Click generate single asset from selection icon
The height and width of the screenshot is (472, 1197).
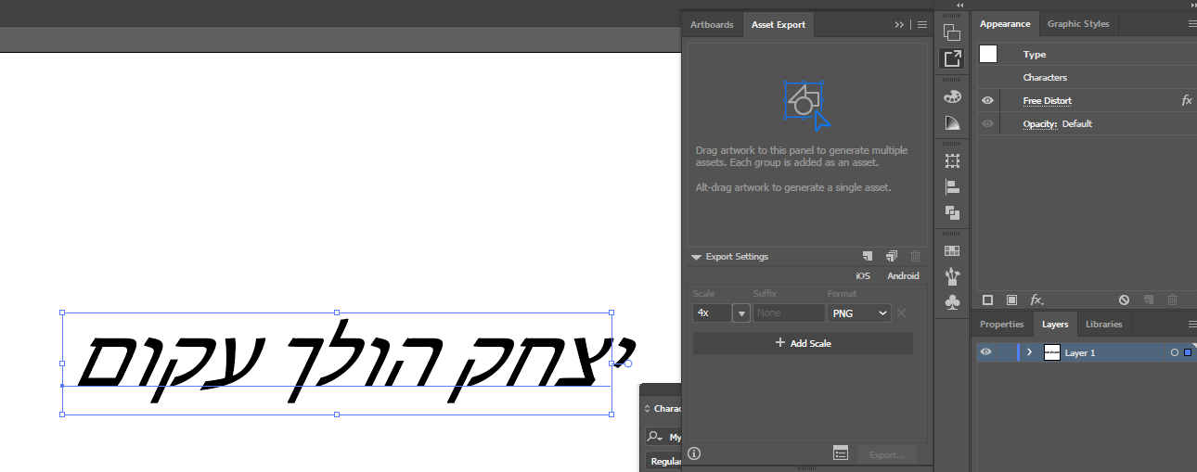click(x=868, y=256)
